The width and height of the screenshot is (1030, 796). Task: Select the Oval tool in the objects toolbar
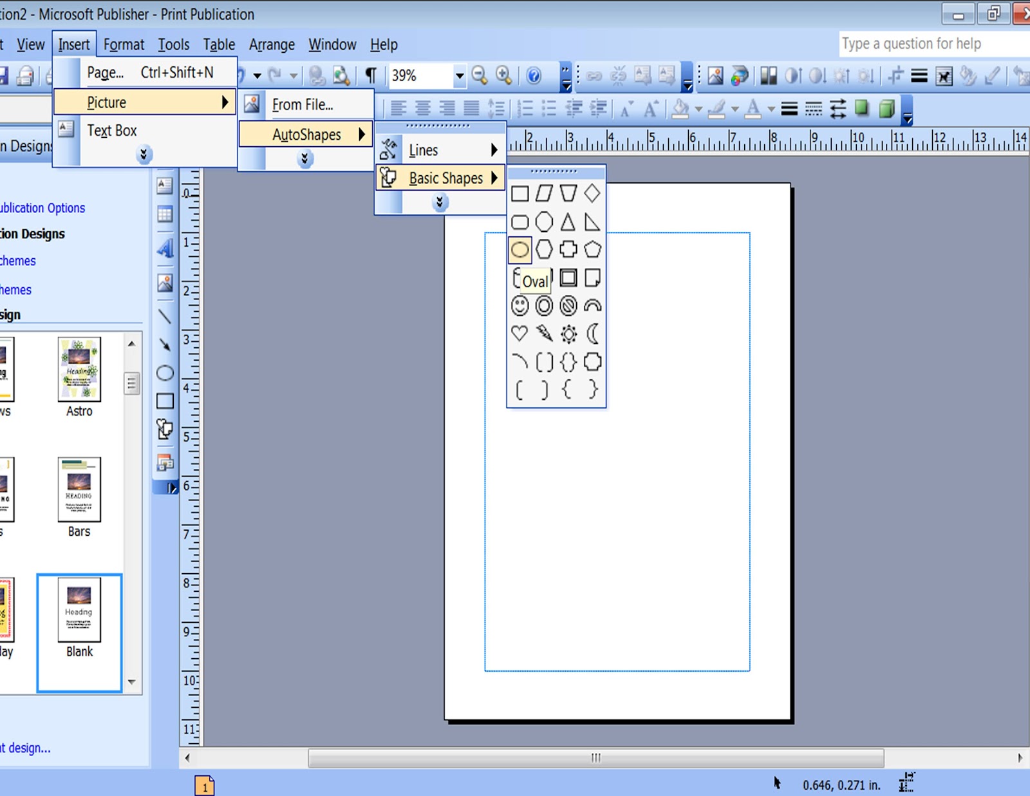(x=165, y=372)
